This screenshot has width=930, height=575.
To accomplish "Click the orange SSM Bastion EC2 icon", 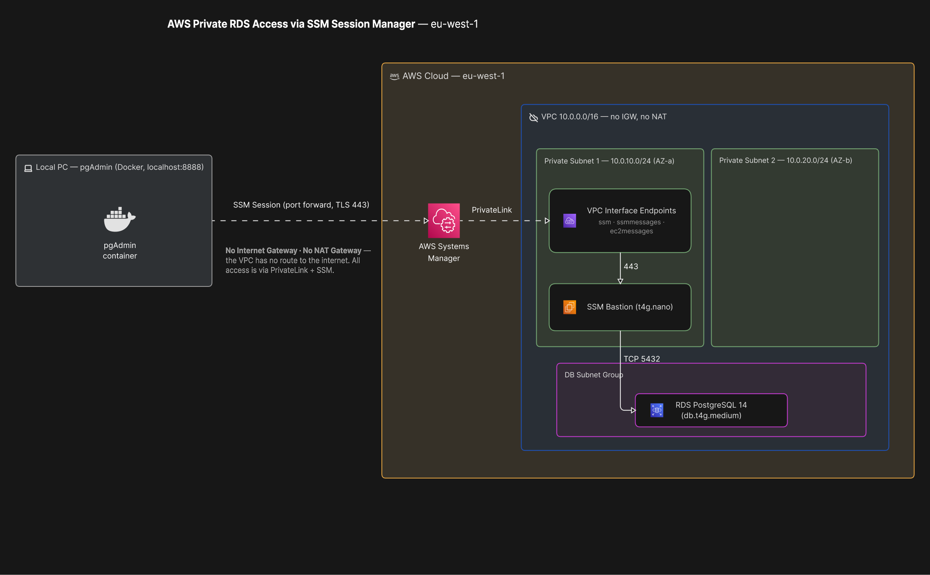I will click(569, 307).
